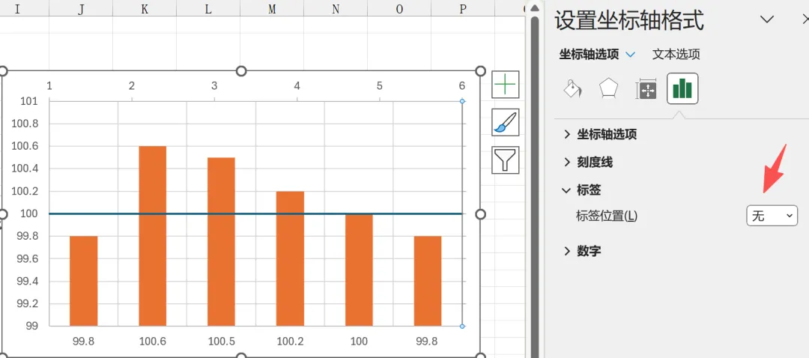Select column J header
The width and height of the screenshot is (809, 358).
81,9
